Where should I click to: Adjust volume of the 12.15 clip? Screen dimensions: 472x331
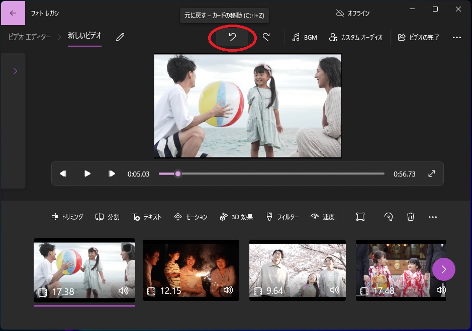tap(228, 290)
